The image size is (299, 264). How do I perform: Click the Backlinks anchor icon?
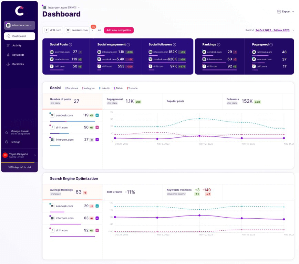pyautogui.click(x=8, y=64)
